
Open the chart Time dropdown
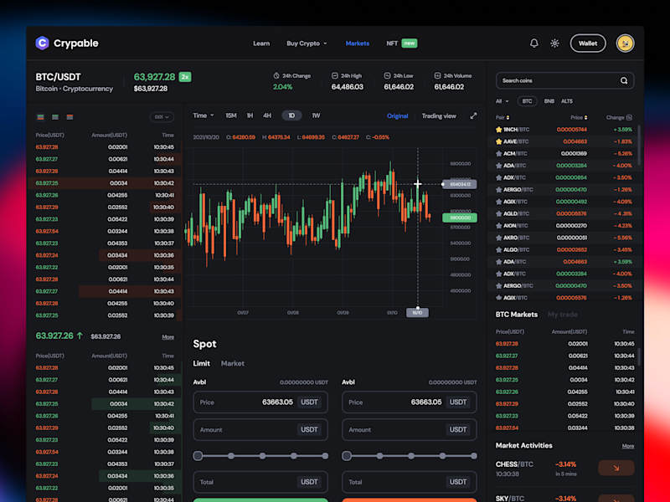click(x=204, y=115)
